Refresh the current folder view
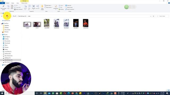Screen dimensions: 170x95 pyautogui.click(x=154, y=16)
